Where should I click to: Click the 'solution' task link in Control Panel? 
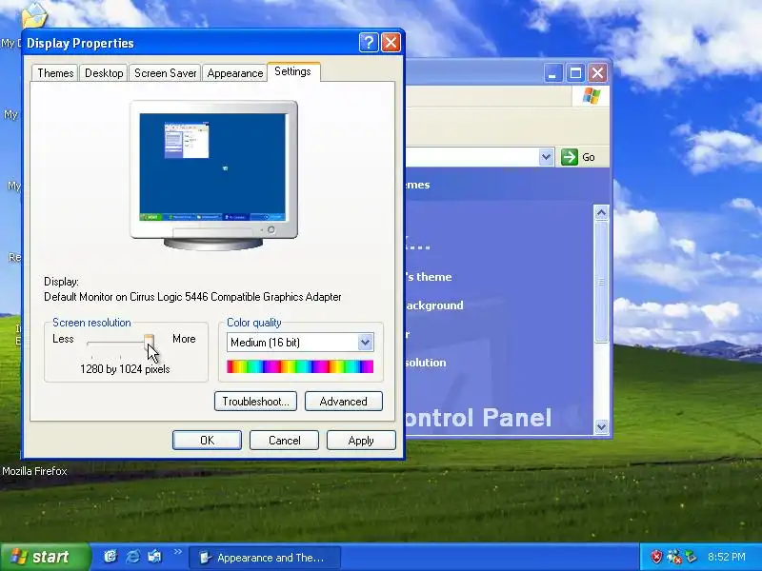(x=426, y=363)
